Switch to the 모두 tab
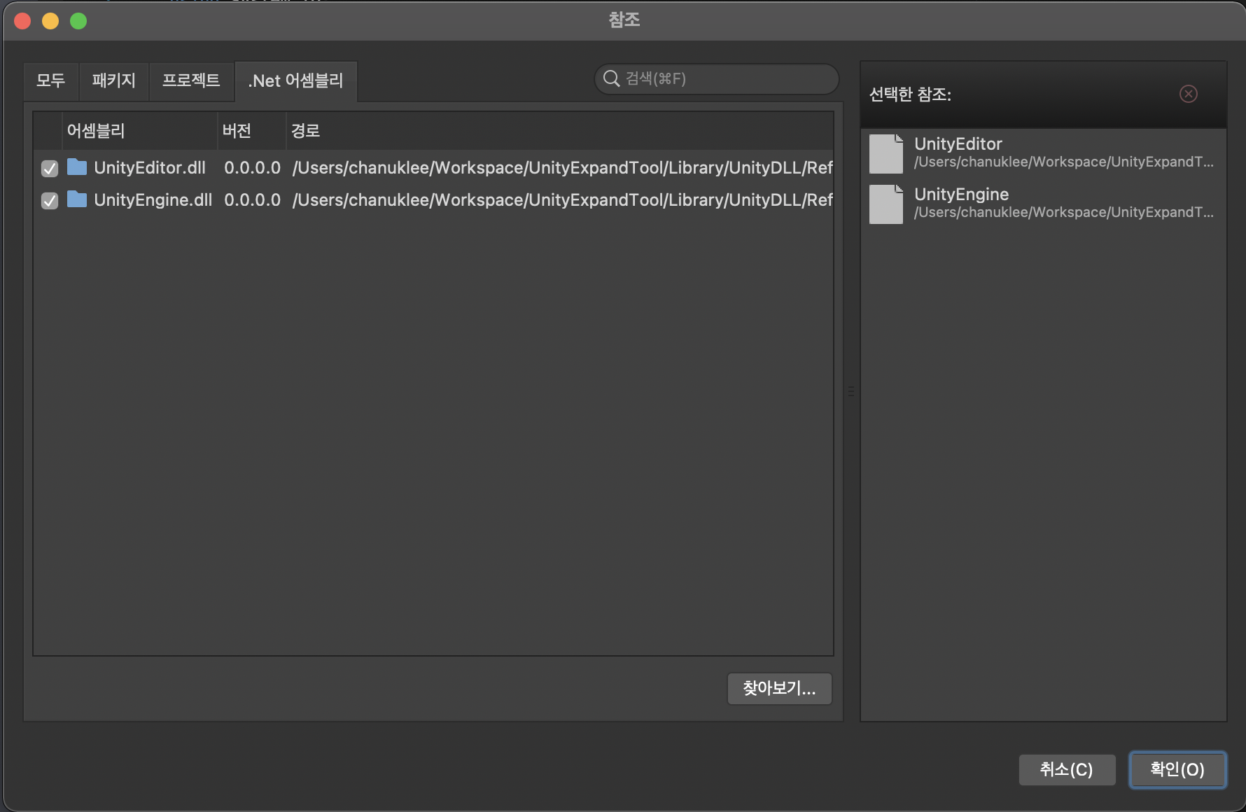The height and width of the screenshot is (812, 1246). [51, 80]
